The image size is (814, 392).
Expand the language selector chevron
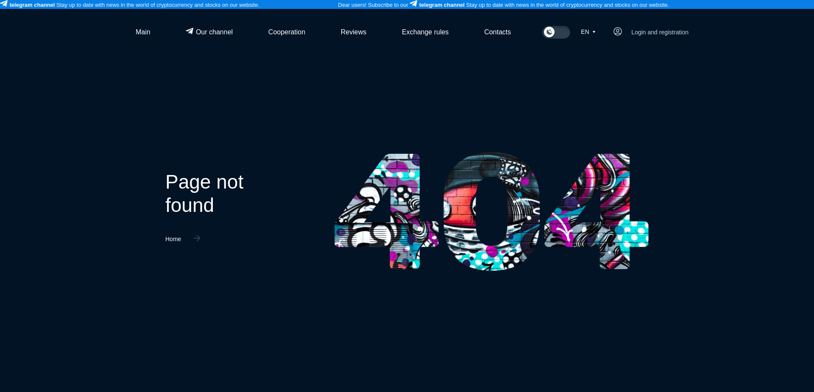pos(594,32)
